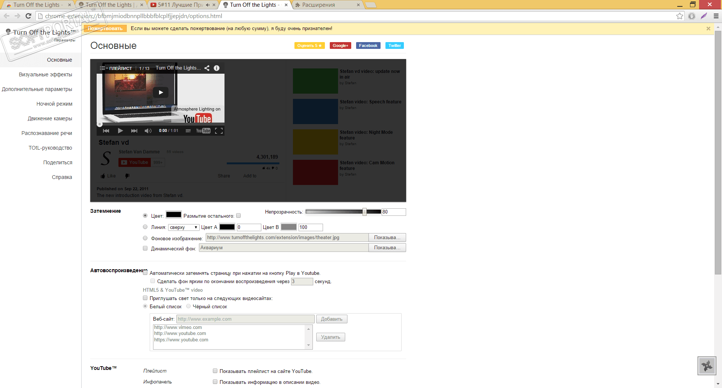722x388 pixels.
Task: Open the player settings lines icon
Action: coord(188,131)
